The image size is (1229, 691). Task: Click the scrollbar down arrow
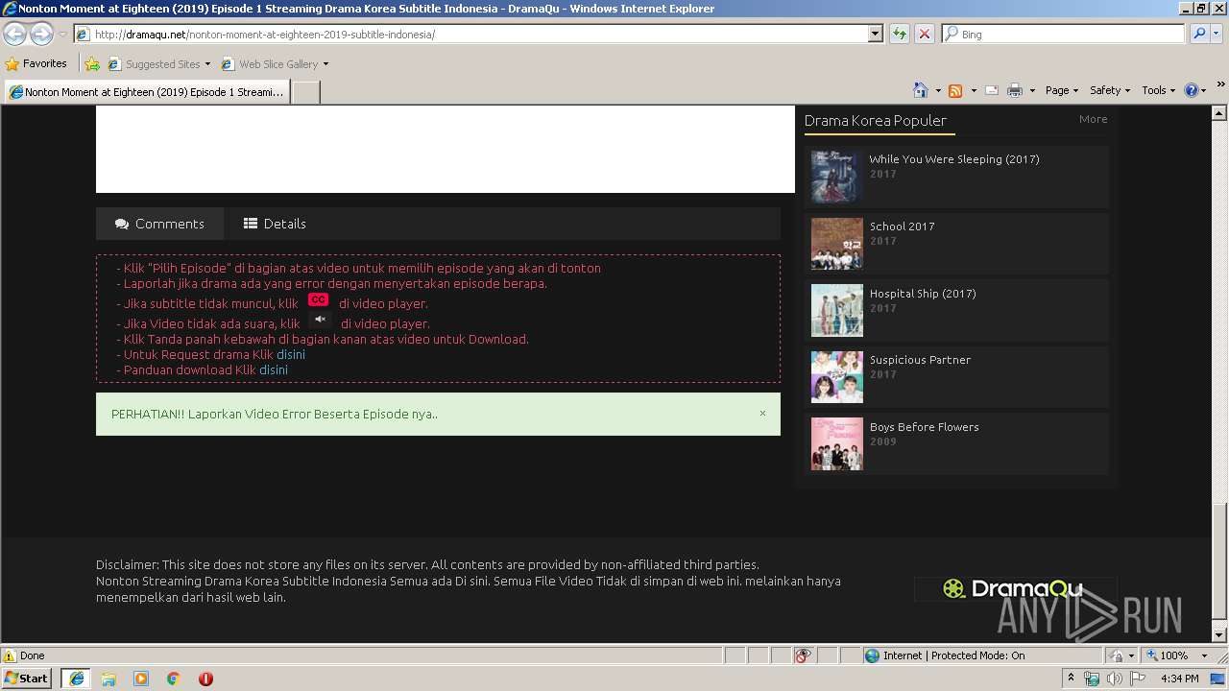tap(1219, 634)
